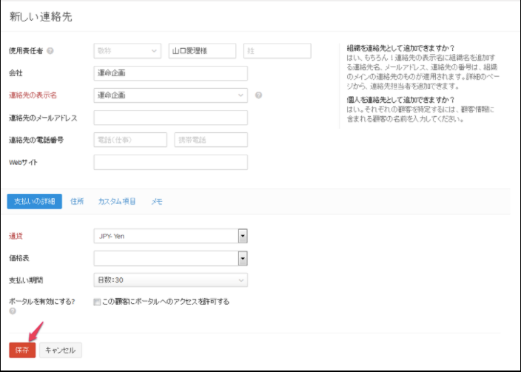
Task: Click the 姓 last name field
Action: click(277, 51)
